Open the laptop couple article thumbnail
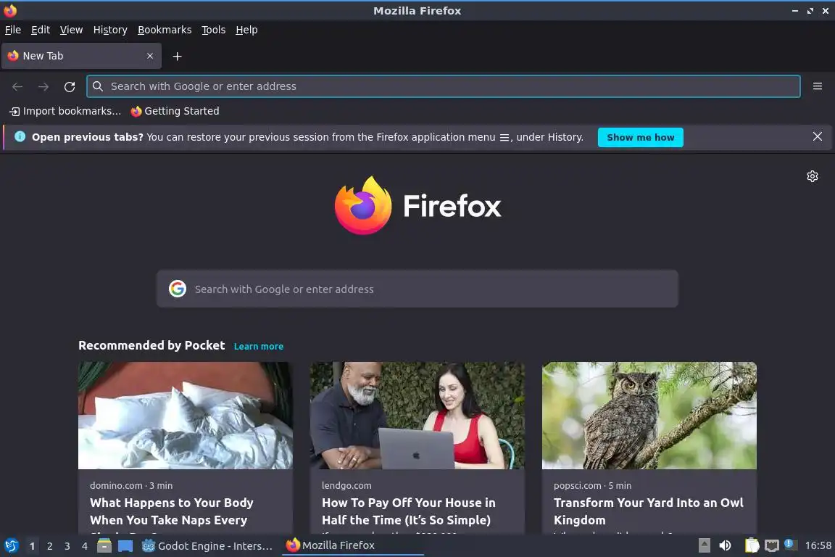This screenshot has height=557, width=835. point(417,416)
